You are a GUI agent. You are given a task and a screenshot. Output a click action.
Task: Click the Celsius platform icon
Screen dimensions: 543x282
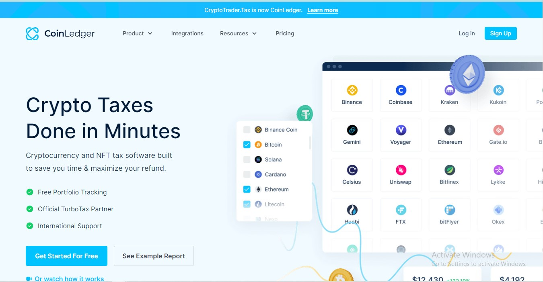click(x=352, y=170)
